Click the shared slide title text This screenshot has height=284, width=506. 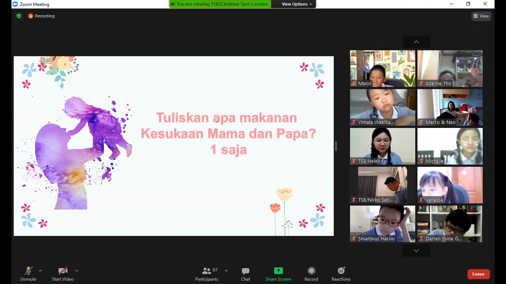click(228, 133)
